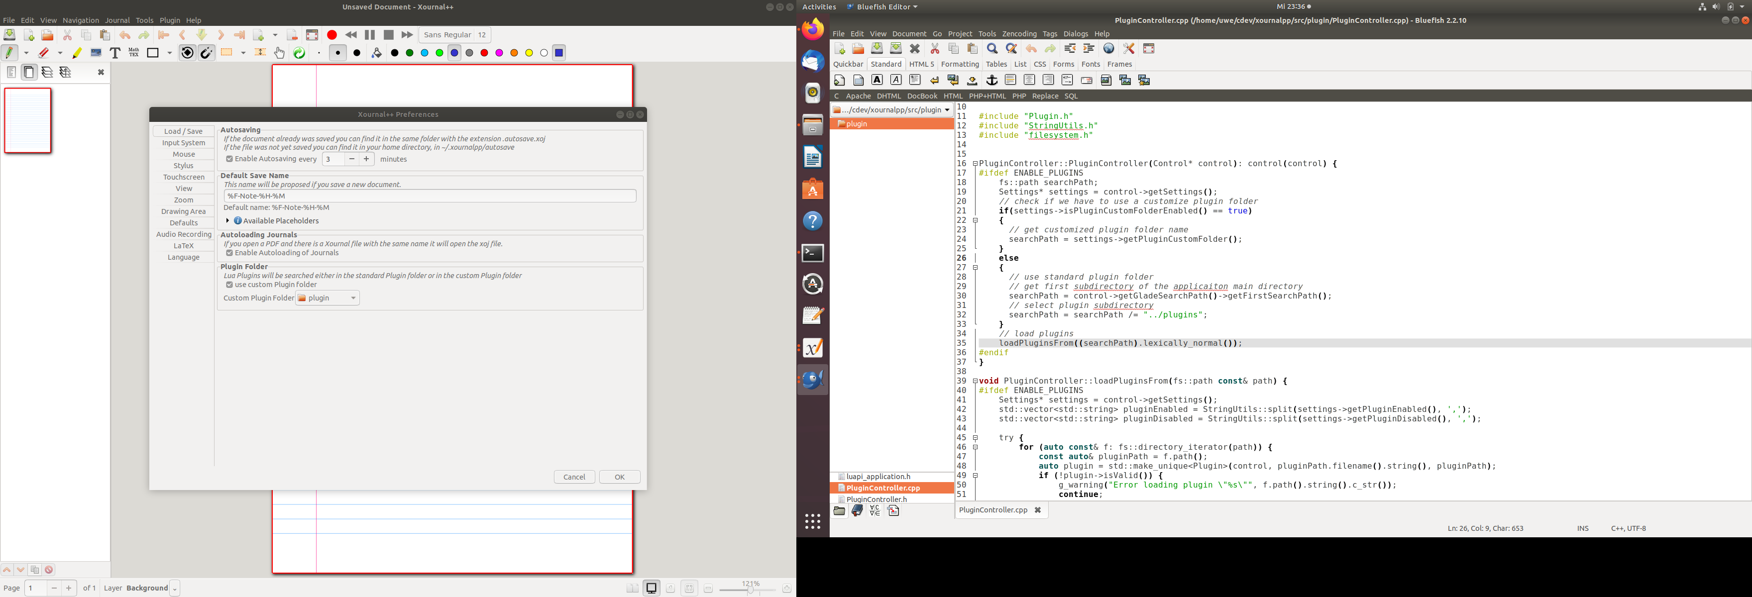The width and height of the screenshot is (1752, 597).
Task: Open the Zencoding menu in Bluefish
Action: pos(1019,34)
